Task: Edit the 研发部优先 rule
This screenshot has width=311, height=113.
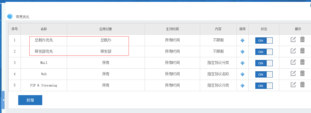Action: point(293,51)
